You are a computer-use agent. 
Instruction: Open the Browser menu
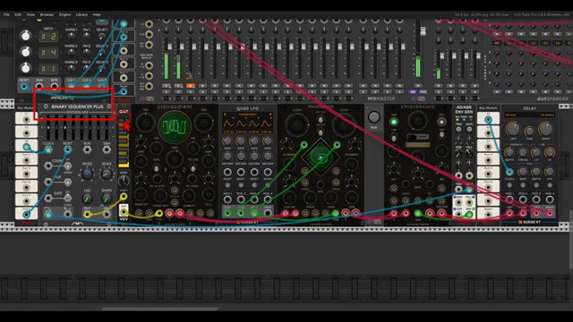47,14
